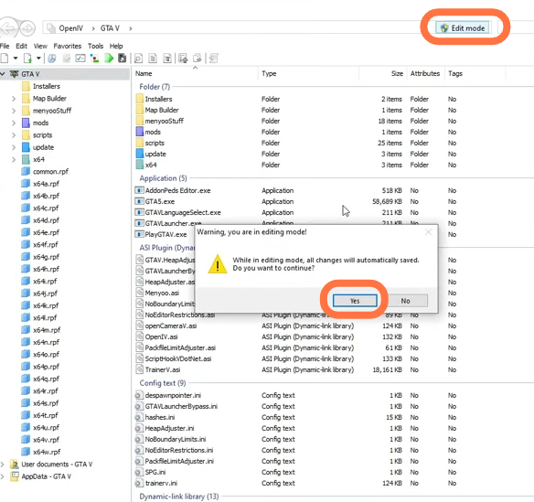Collapse the GTA V root tree node
This screenshot has width=534, height=502.
tap(3, 74)
